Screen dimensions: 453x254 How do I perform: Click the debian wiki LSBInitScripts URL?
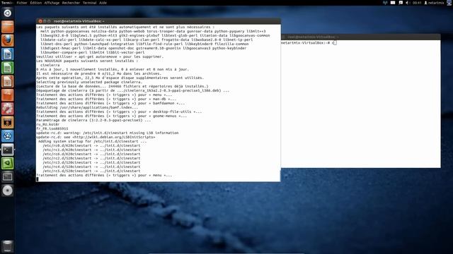coord(113,137)
